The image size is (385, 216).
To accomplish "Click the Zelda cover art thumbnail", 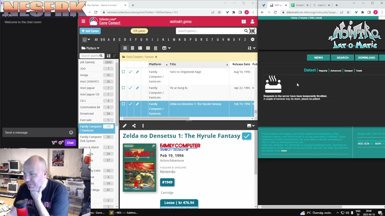I will [x=139, y=167].
